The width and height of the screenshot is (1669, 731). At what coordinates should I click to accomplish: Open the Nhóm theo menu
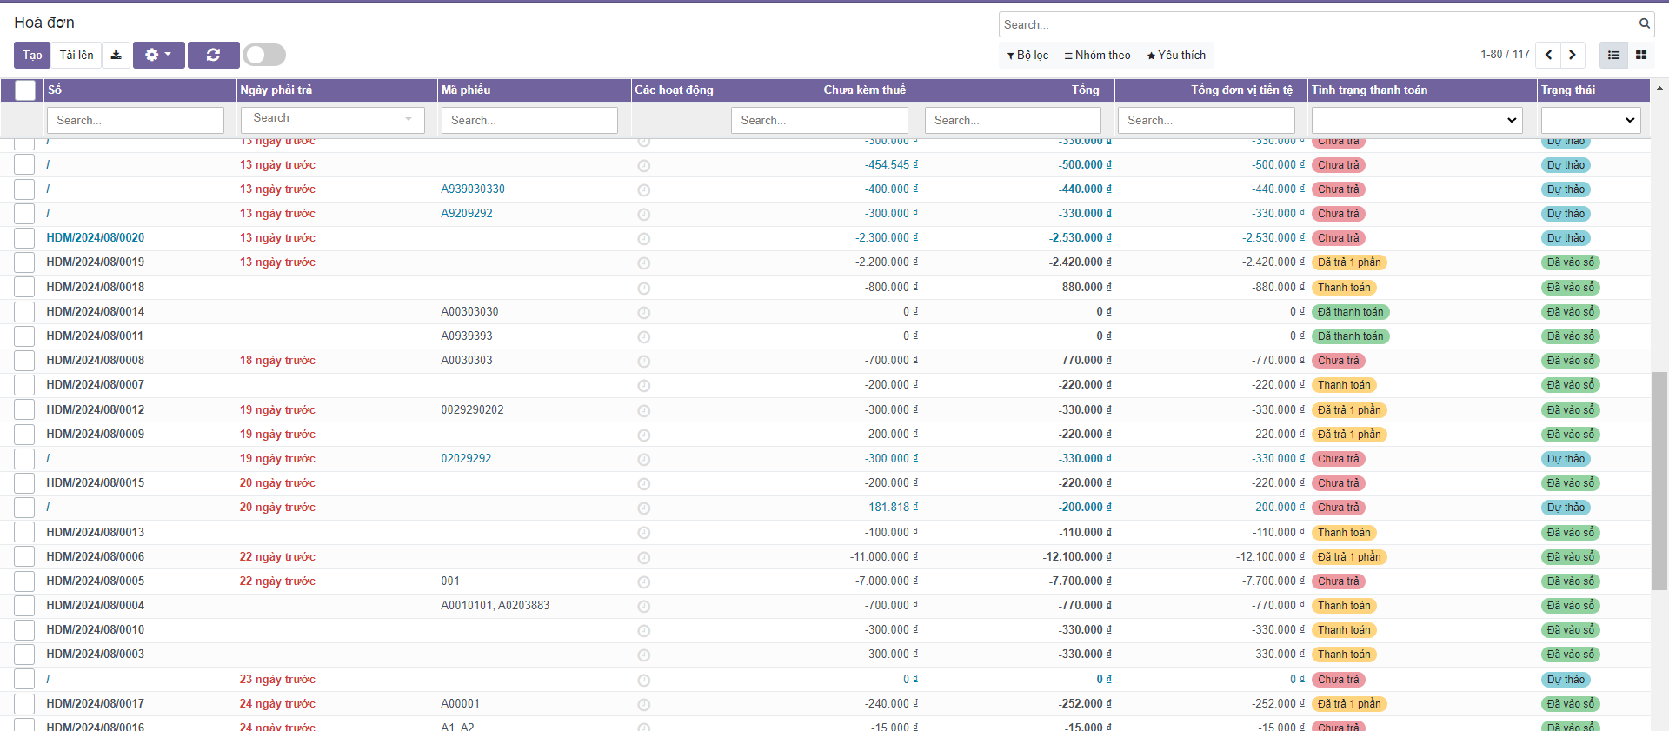[x=1097, y=55]
